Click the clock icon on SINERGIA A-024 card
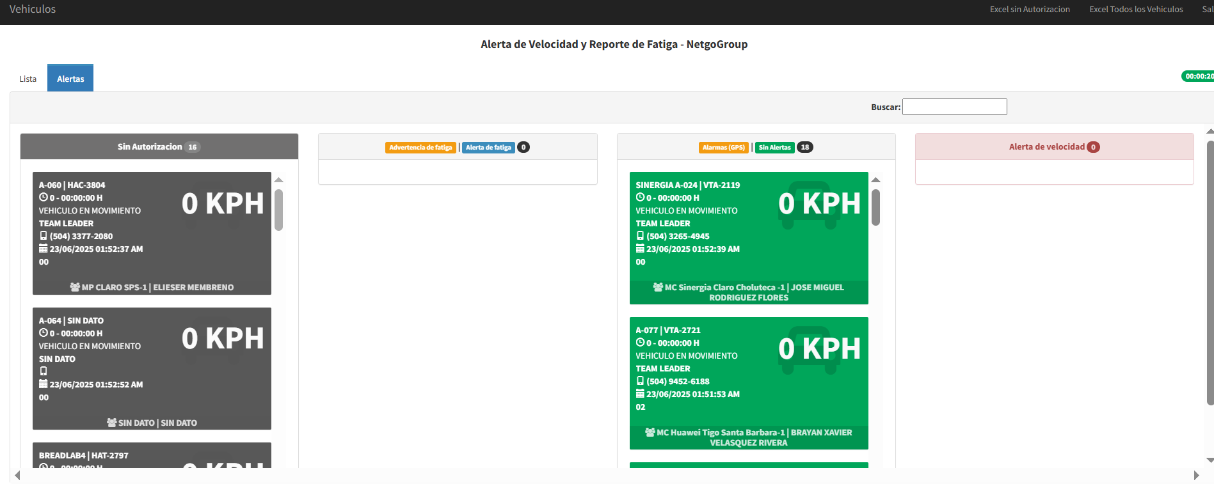This screenshot has height=484, width=1214. click(640, 198)
